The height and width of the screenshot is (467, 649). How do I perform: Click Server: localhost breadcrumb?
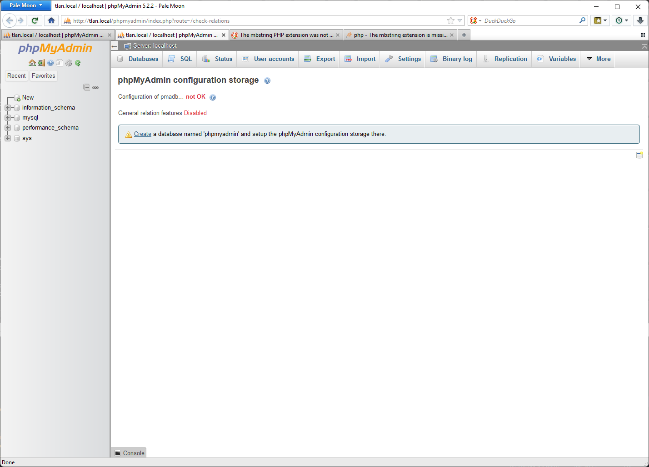[x=155, y=46]
